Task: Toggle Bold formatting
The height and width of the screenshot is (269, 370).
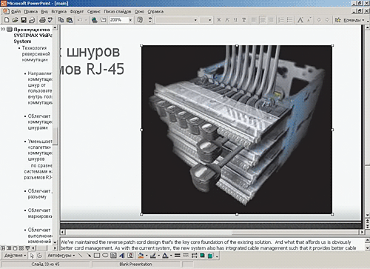Action: pyautogui.click(x=219, y=20)
